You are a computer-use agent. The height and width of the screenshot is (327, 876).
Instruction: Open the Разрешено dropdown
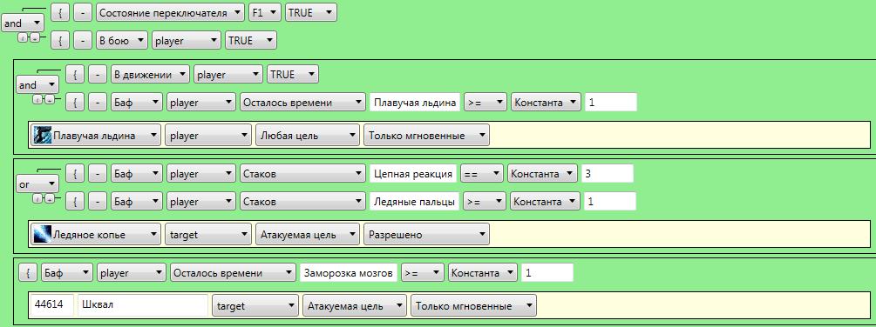click(x=426, y=235)
